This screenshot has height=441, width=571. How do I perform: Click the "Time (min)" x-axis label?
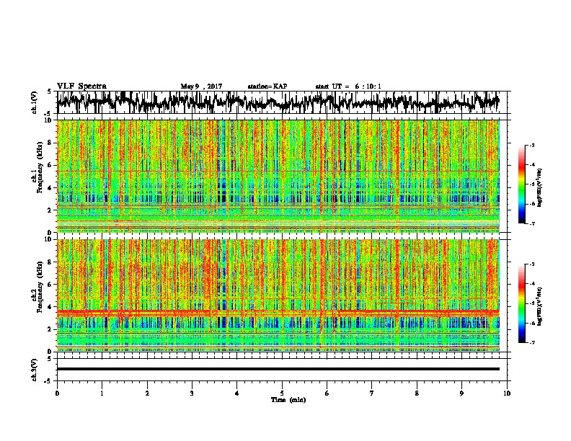[288, 400]
